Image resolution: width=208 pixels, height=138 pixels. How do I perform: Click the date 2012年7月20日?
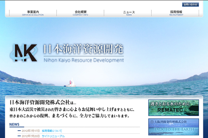pos(31,136)
